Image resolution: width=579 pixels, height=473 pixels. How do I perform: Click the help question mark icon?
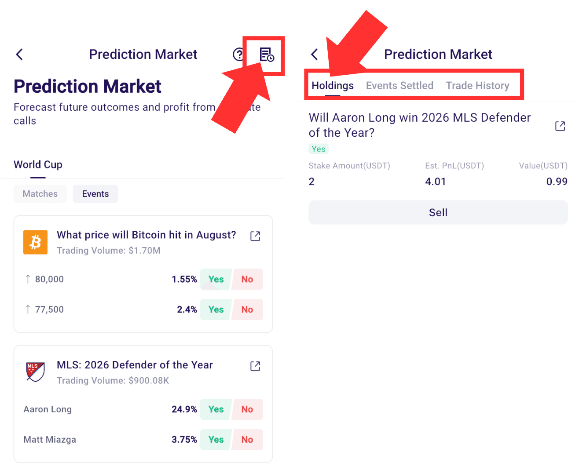pyautogui.click(x=238, y=55)
